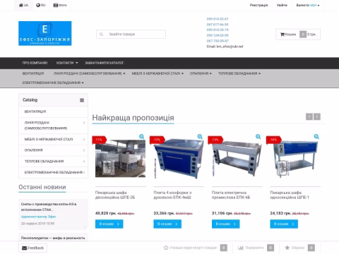339x254 pixels.
Task: Open news about котлы production
Action: (49, 207)
